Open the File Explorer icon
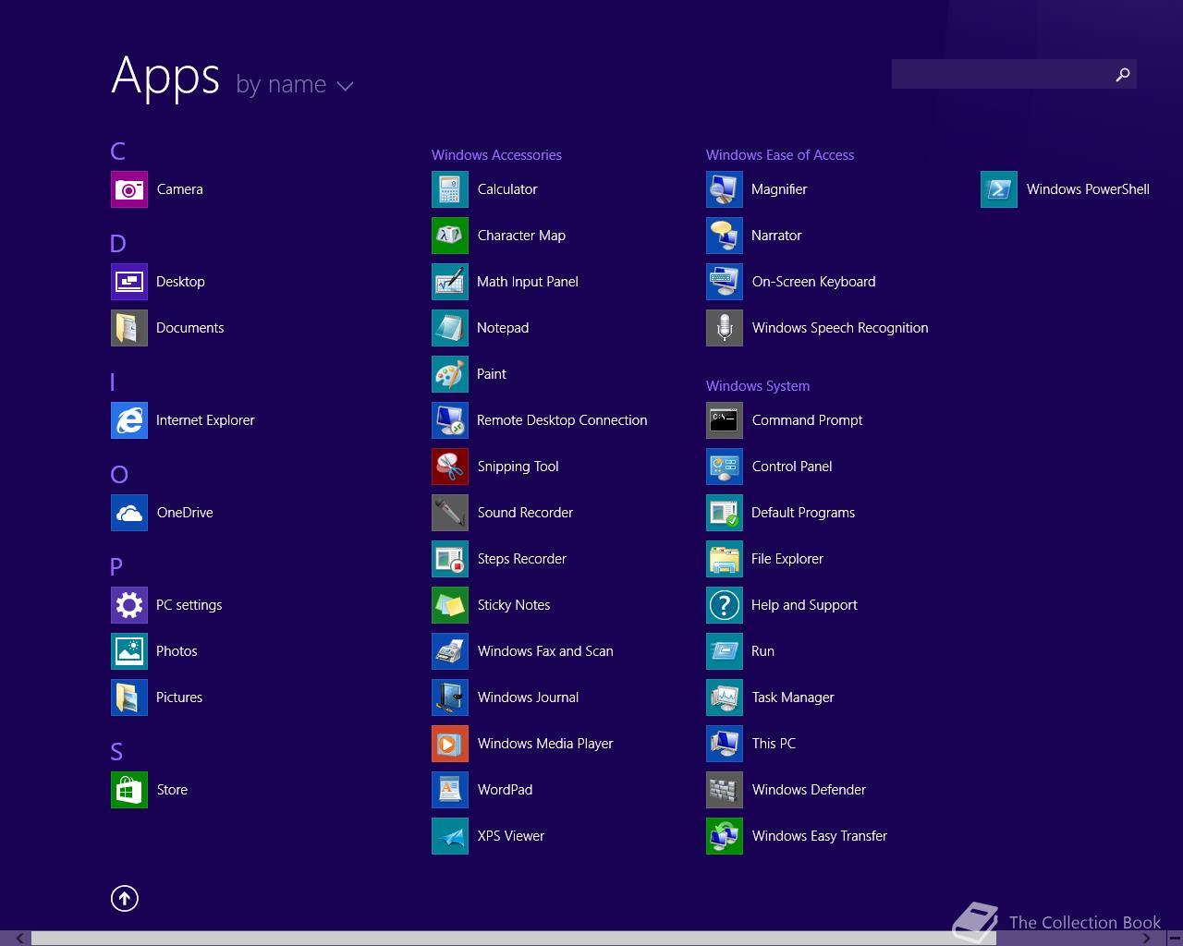Screen dimensions: 1183x946 [x=725, y=559]
